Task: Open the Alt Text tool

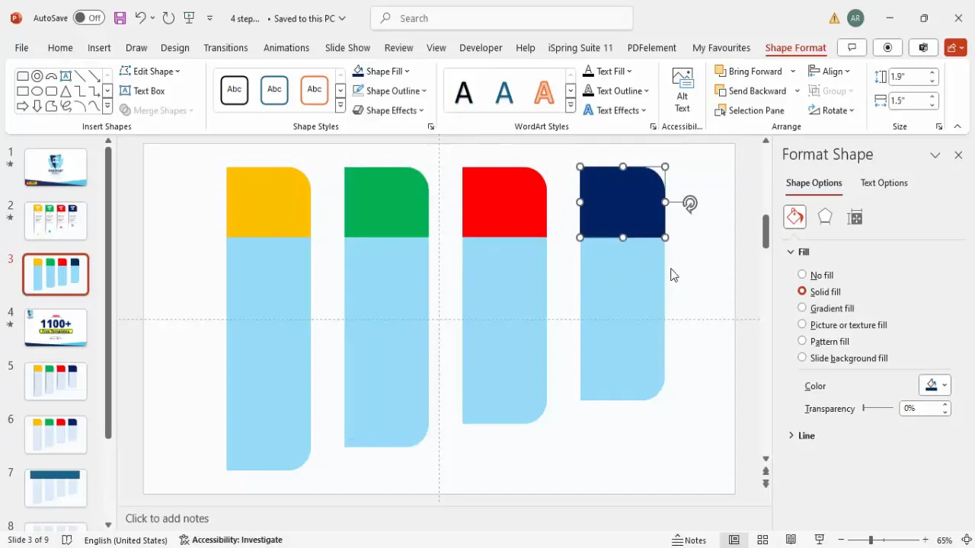Action: click(x=682, y=90)
